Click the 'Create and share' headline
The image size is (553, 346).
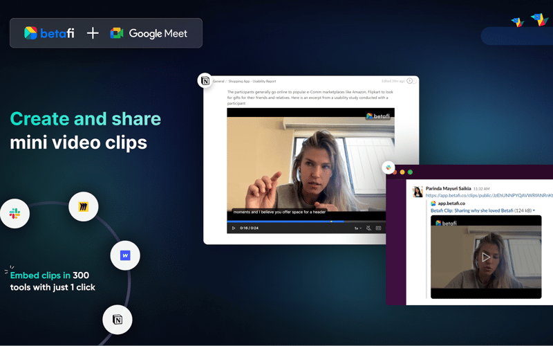point(85,118)
